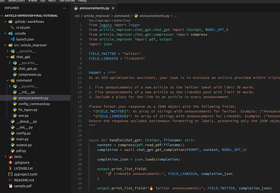Open README.md from the explorer
The width and height of the screenshot is (280, 193).
coord(24,180)
